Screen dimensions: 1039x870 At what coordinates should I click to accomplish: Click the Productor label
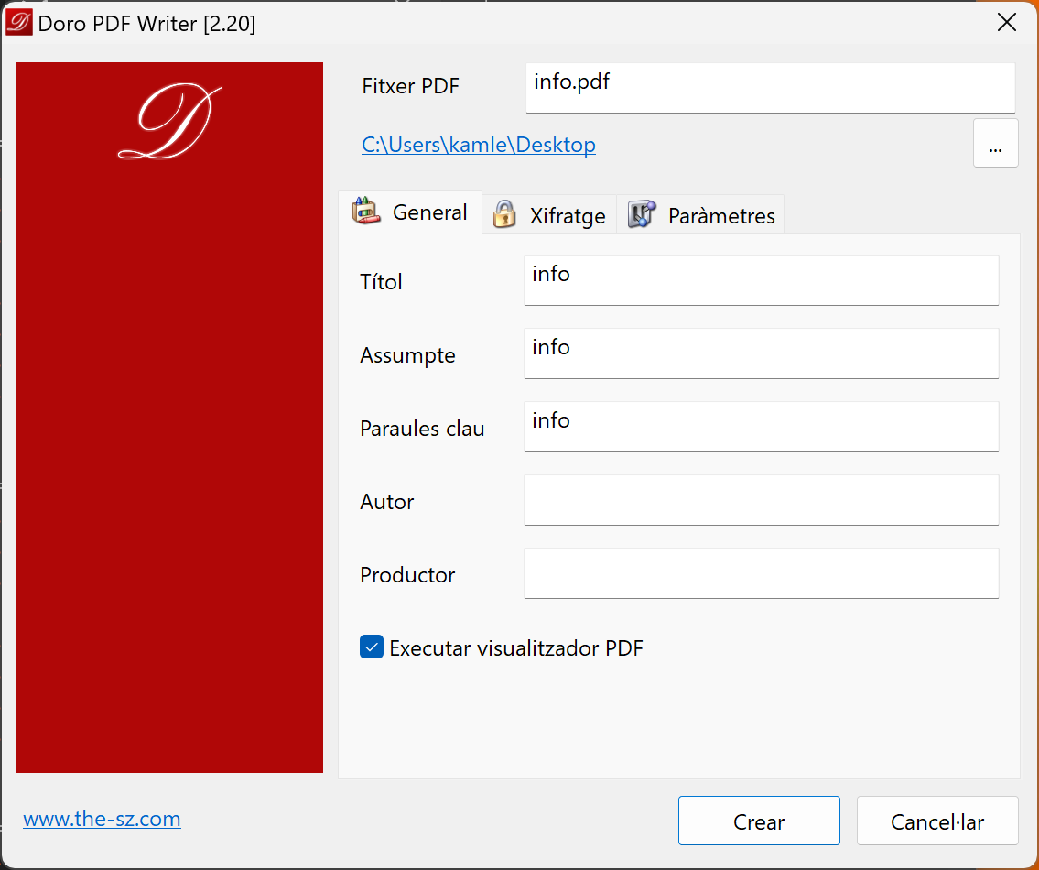click(407, 574)
